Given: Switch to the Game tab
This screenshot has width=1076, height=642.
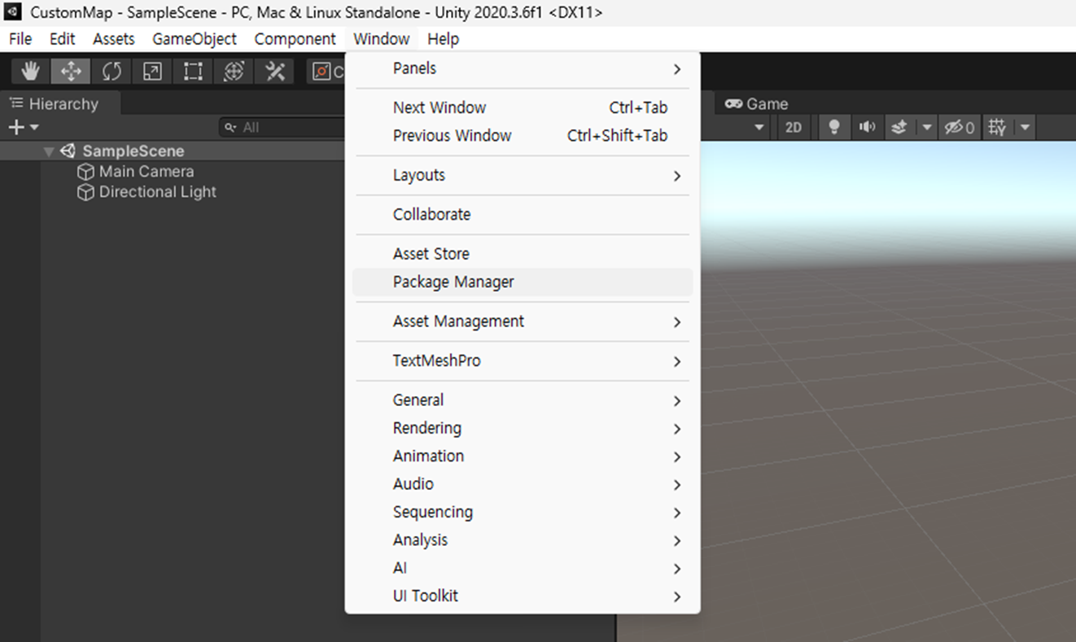Looking at the screenshot, I should point(757,104).
